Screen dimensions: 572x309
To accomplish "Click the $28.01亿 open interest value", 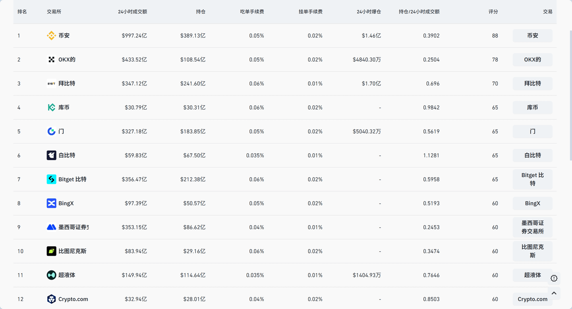I will [194, 299].
